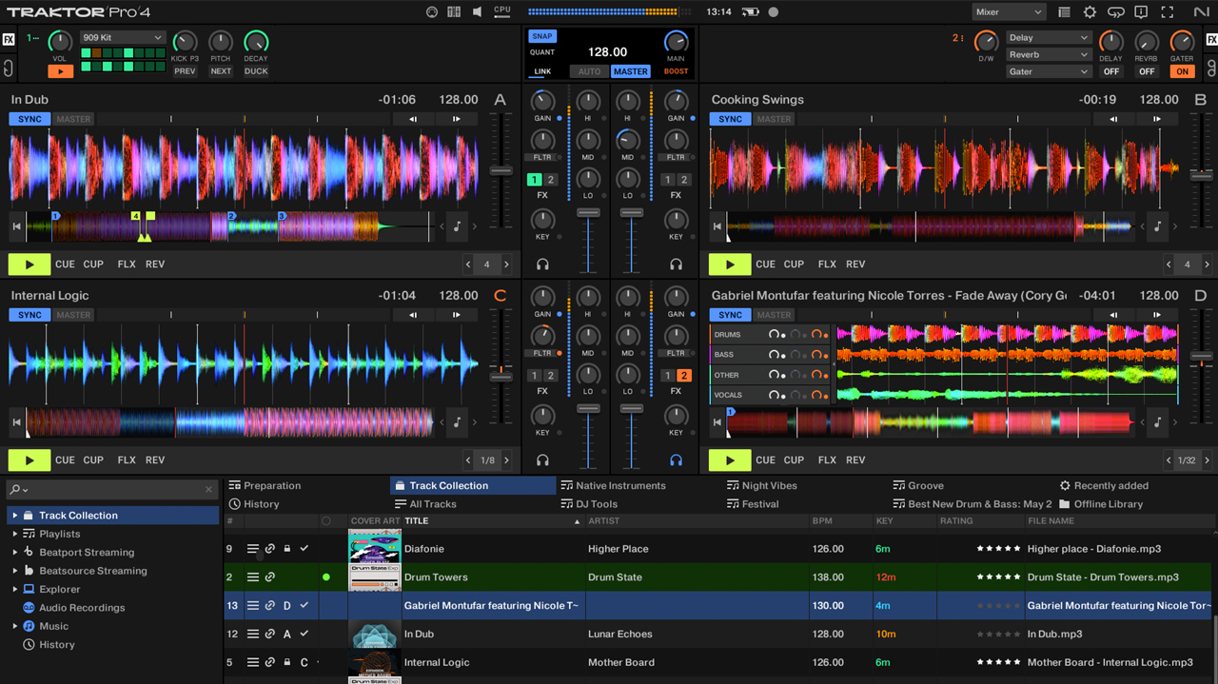Click the MIDI controller indicator icon in header
1218x684 pixels.
click(x=432, y=12)
